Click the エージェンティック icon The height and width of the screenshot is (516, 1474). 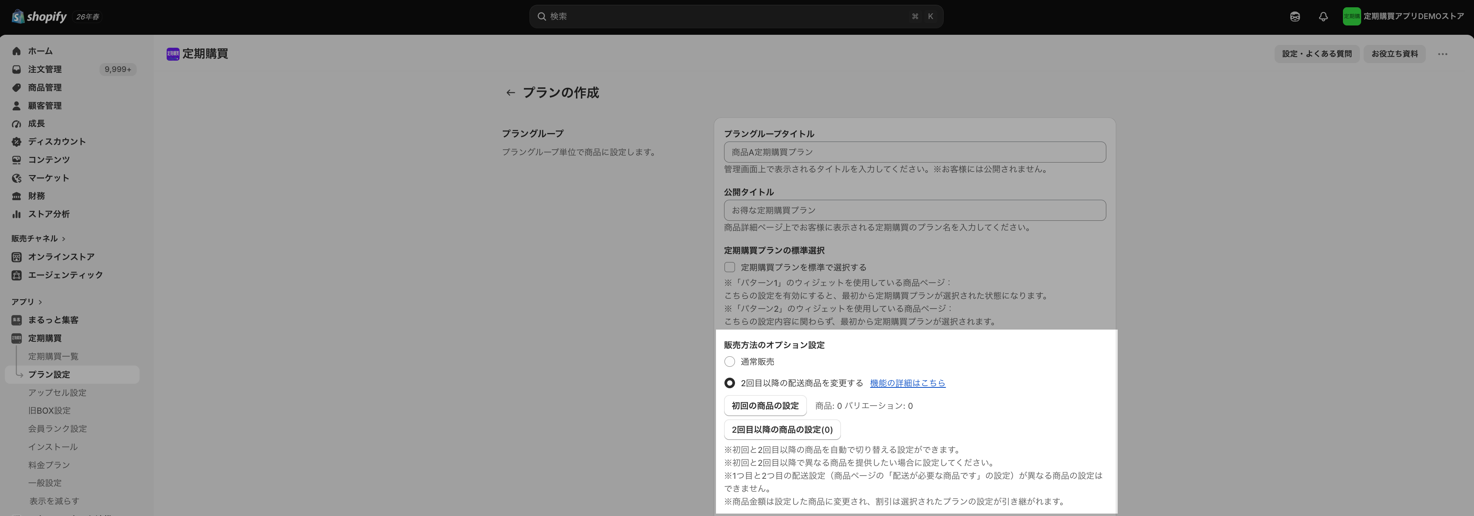pyautogui.click(x=17, y=275)
